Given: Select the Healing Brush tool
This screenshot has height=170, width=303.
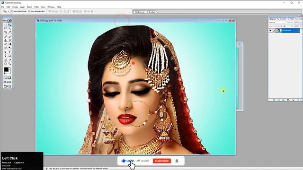Looking at the screenshot, I should coord(6,37).
